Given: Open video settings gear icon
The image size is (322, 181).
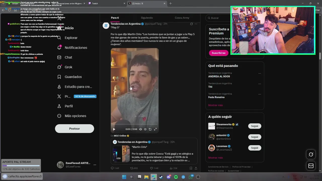Looking at the screenshot, I should [x=145, y=129].
